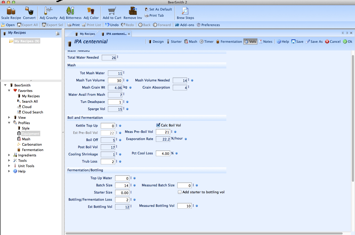
Task: Open the Notes tab
Action: tap(266, 41)
